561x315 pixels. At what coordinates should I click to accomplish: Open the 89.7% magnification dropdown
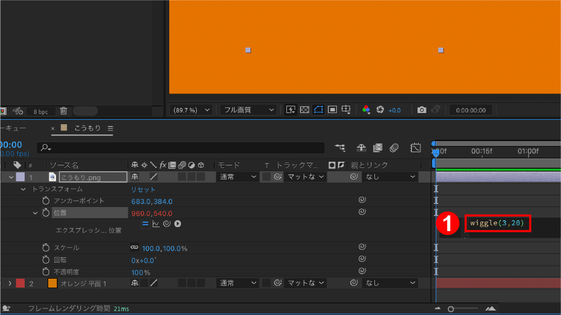tap(191, 110)
